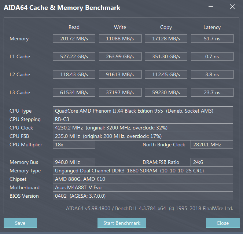
Task: Click the BIOS Version label
Action: [24, 196]
